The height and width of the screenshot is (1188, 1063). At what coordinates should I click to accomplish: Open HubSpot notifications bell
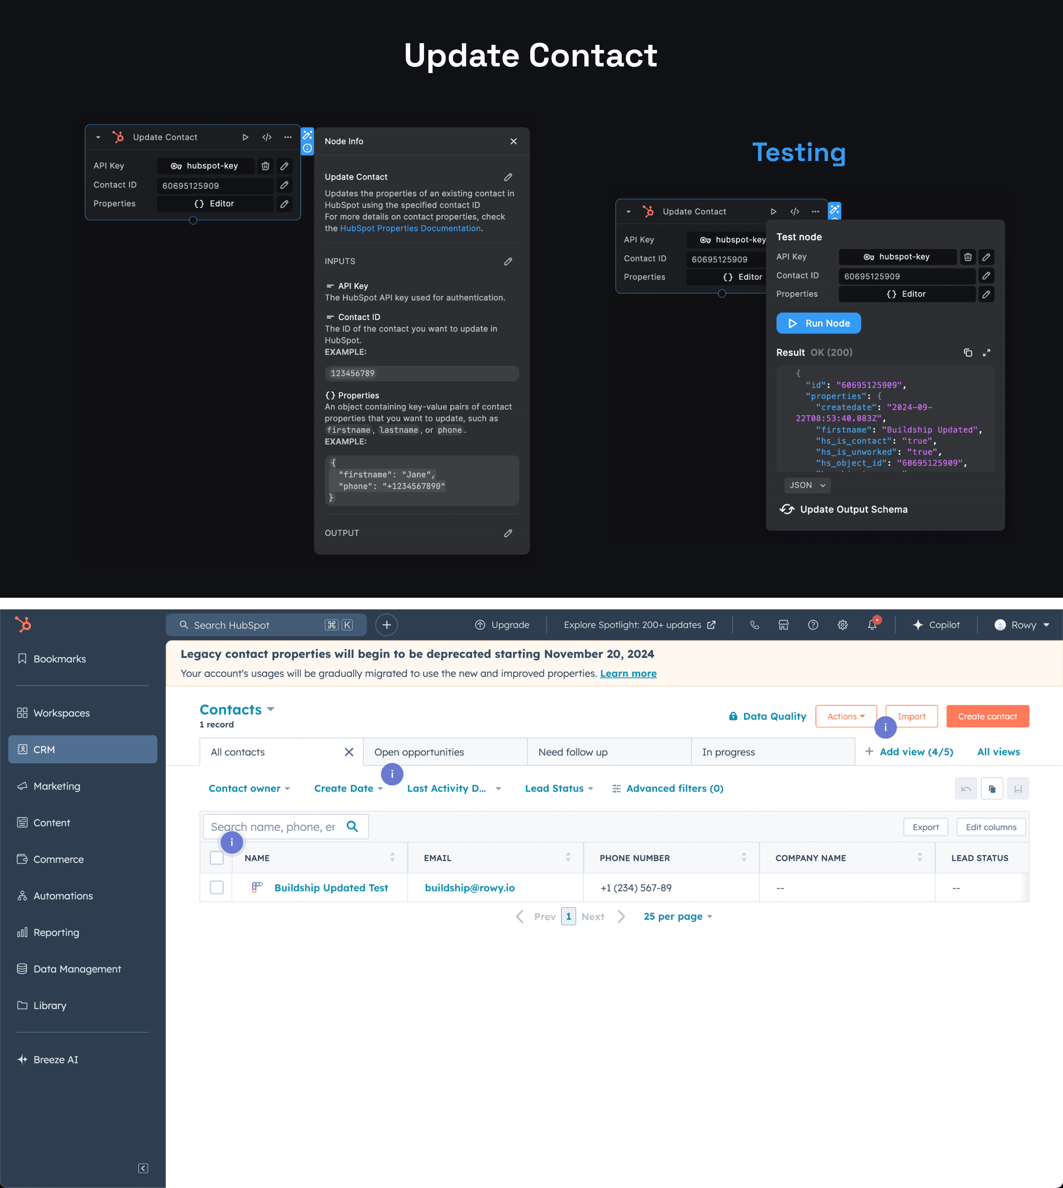pos(872,625)
